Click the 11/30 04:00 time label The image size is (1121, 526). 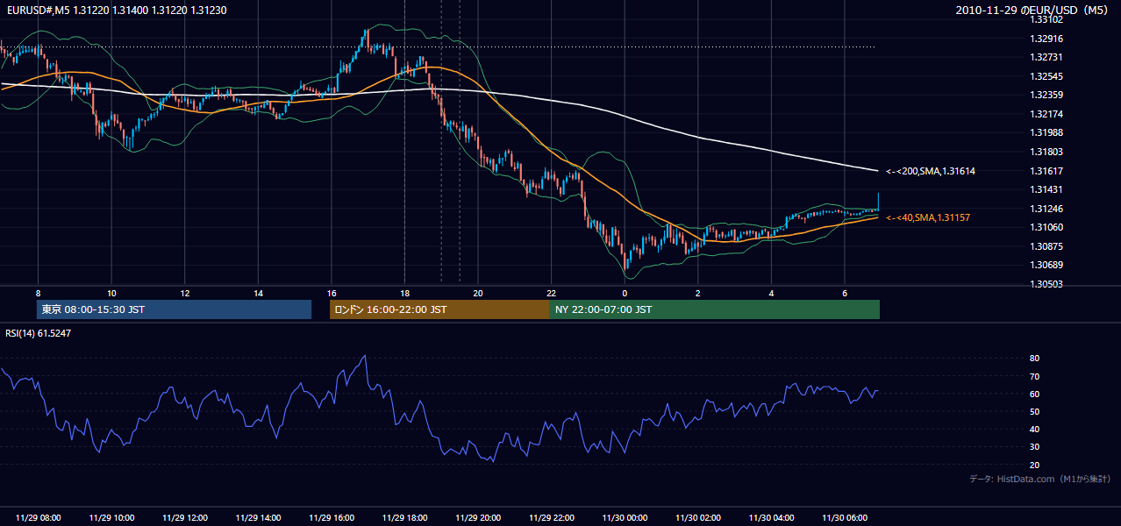771,518
